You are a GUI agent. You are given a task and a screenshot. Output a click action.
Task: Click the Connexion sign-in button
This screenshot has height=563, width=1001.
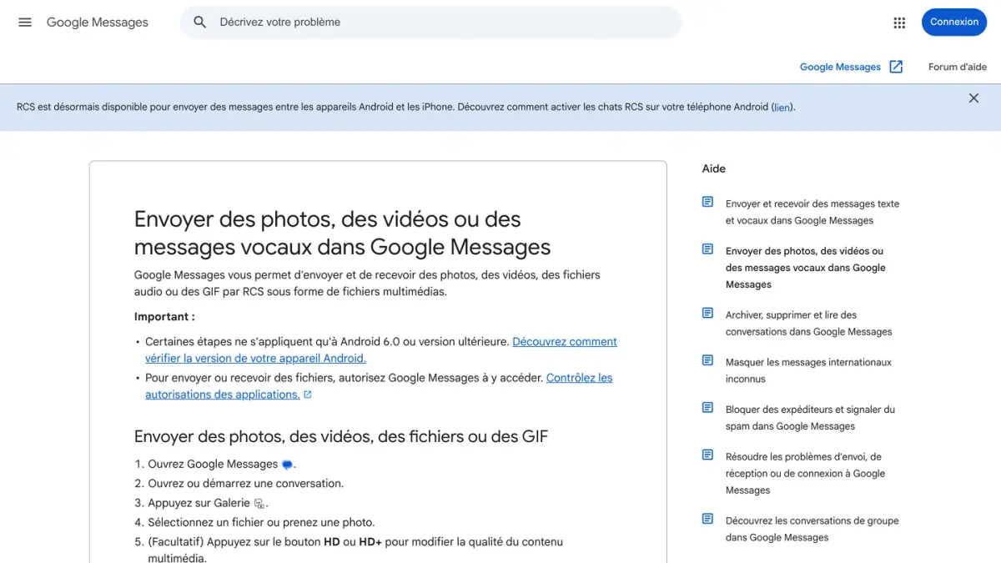pos(953,22)
